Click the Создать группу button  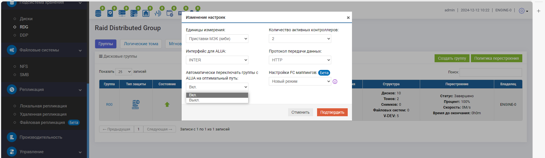pyautogui.click(x=452, y=58)
